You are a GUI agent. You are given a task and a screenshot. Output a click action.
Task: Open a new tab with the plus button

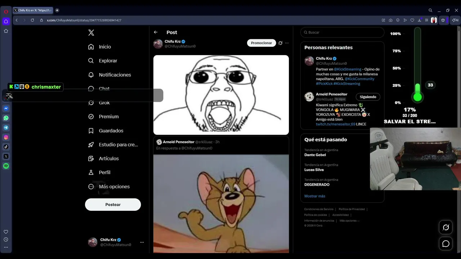(57, 10)
